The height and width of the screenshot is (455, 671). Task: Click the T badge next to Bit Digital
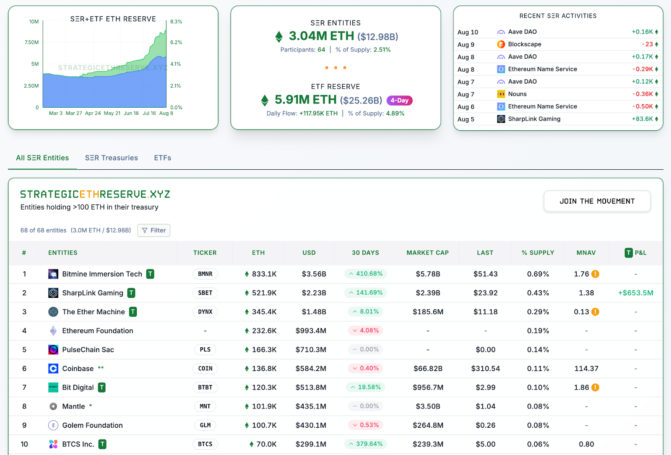[102, 388]
